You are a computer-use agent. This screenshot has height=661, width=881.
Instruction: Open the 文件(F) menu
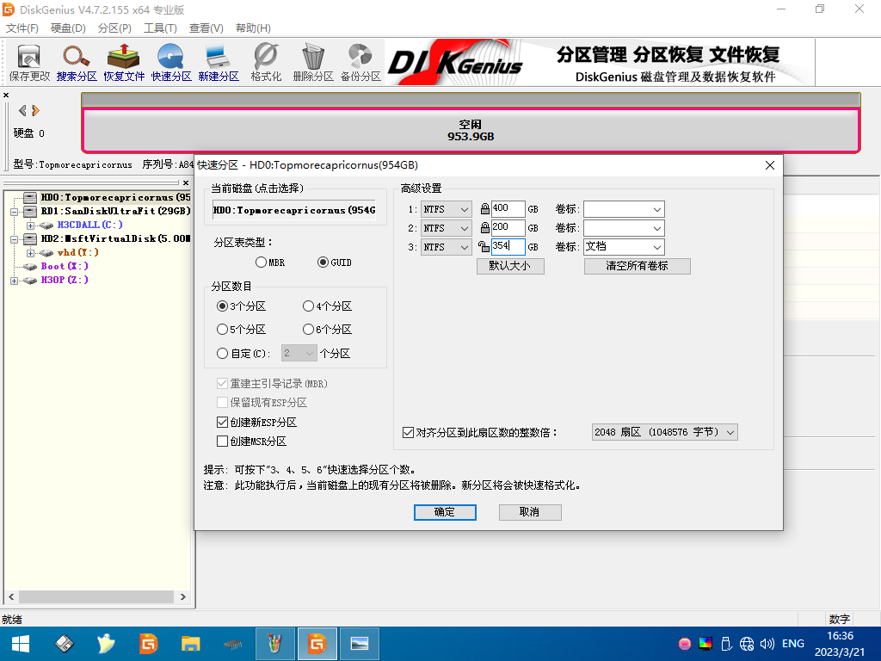pyautogui.click(x=22, y=28)
